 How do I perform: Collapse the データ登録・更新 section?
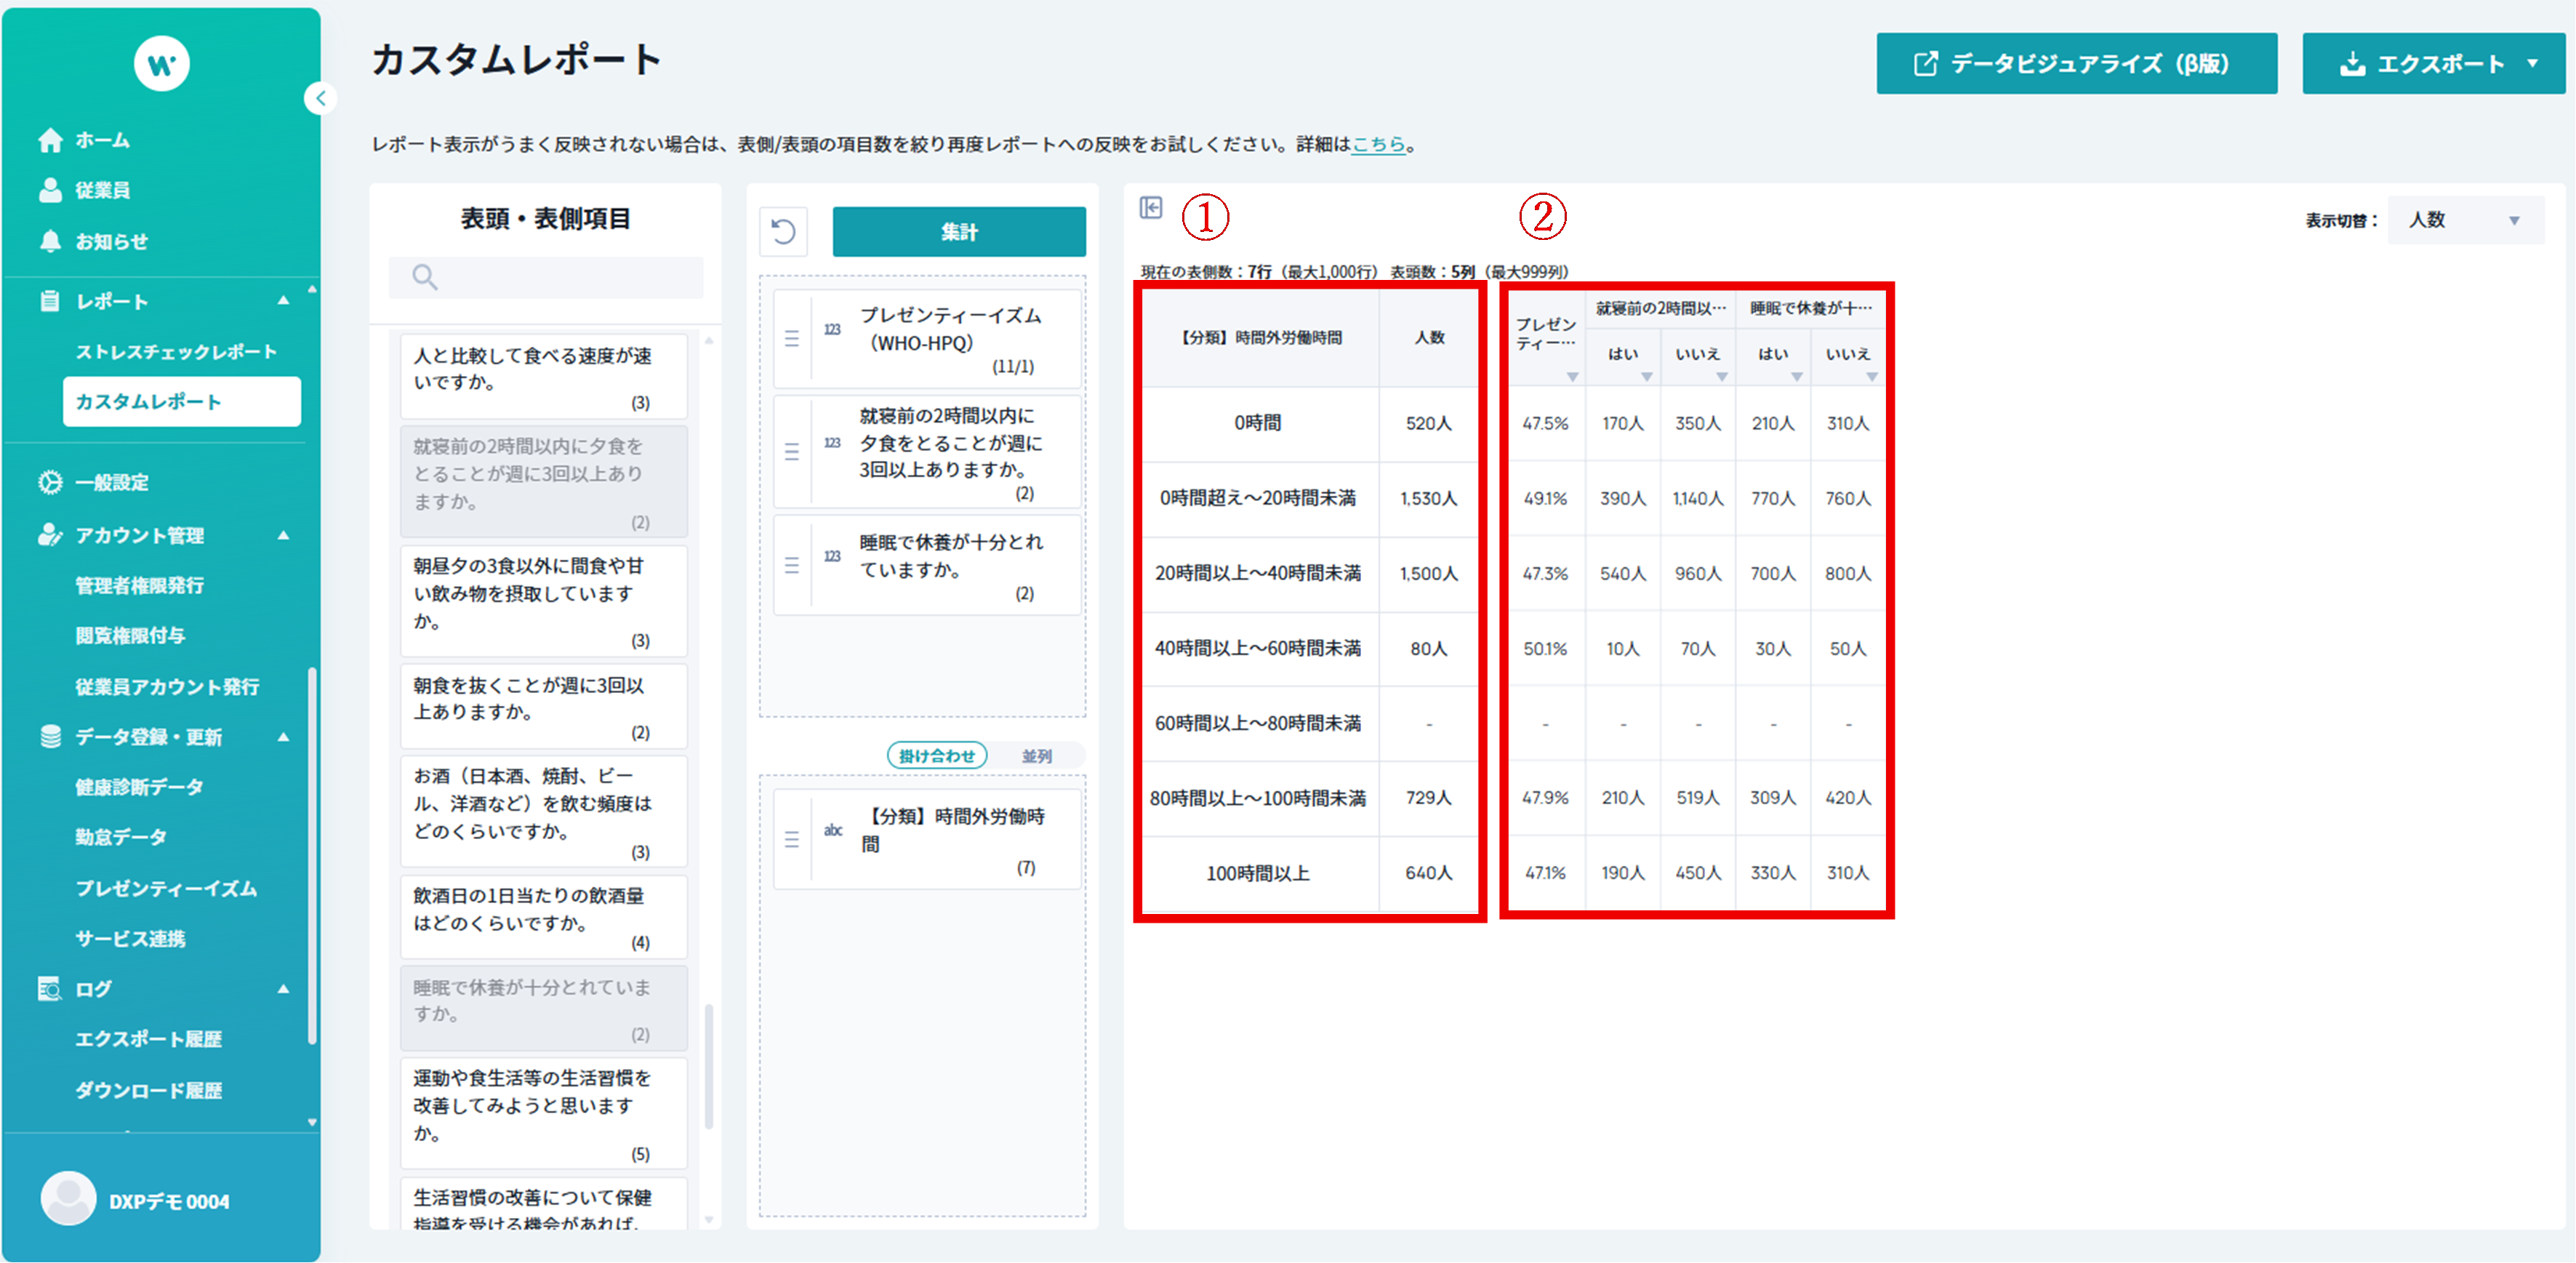283,737
